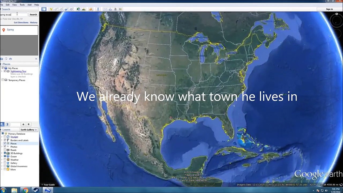Expand the Photos layer tree

pyautogui.click(x=2, y=147)
